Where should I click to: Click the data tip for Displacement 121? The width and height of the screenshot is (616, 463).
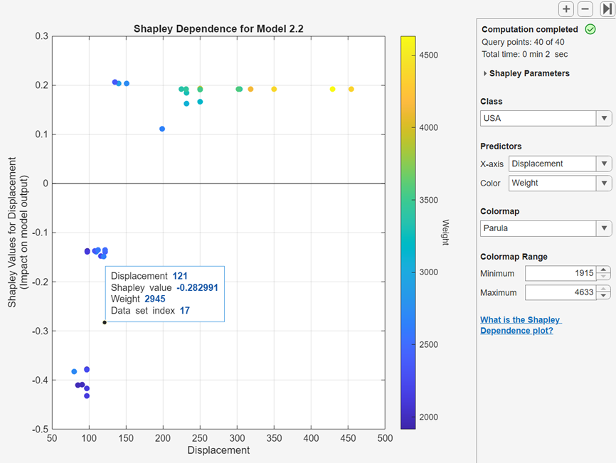[165, 293]
